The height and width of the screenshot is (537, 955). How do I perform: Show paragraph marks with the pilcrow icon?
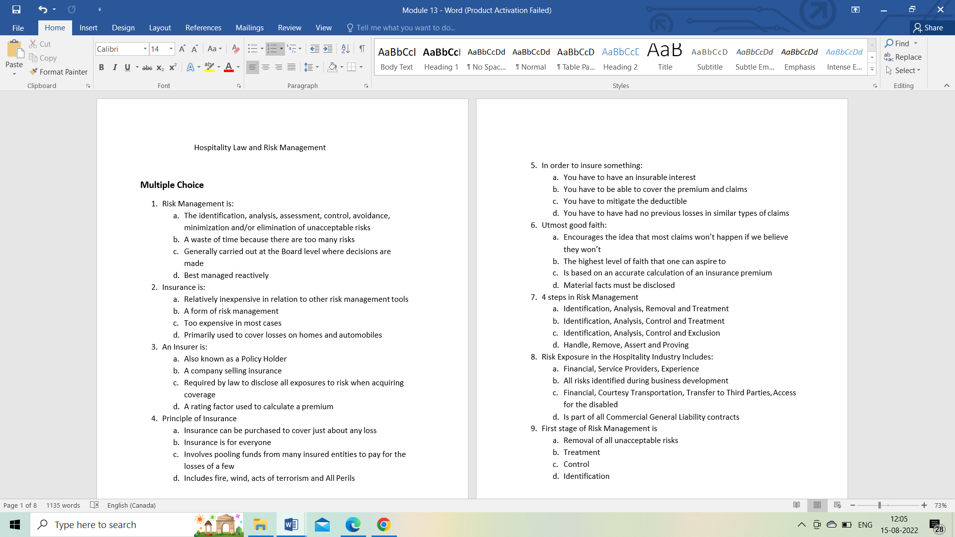tap(362, 49)
